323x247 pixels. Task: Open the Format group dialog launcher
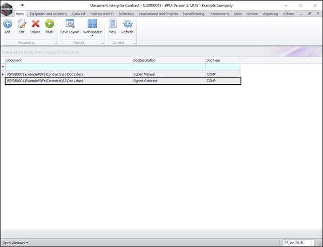(102, 43)
